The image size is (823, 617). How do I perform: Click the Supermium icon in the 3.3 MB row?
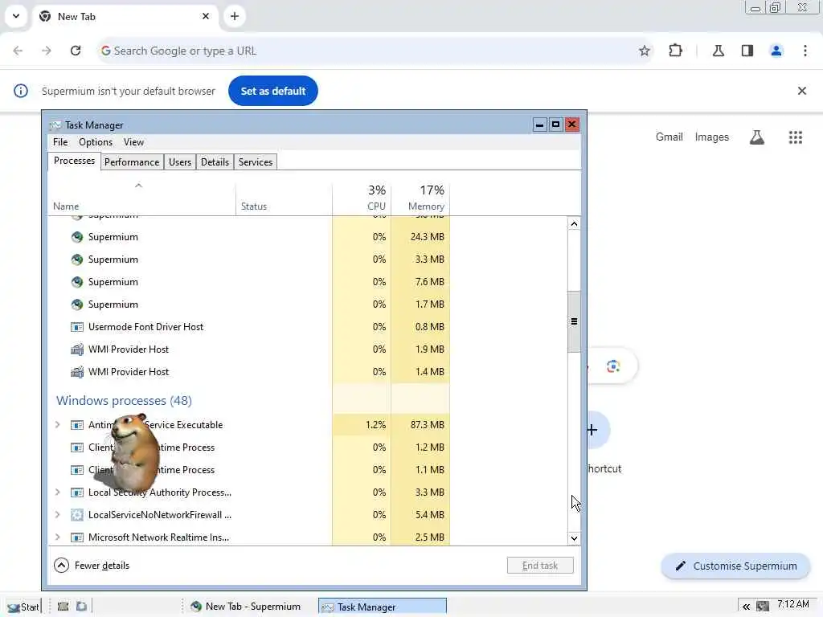click(77, 259)
